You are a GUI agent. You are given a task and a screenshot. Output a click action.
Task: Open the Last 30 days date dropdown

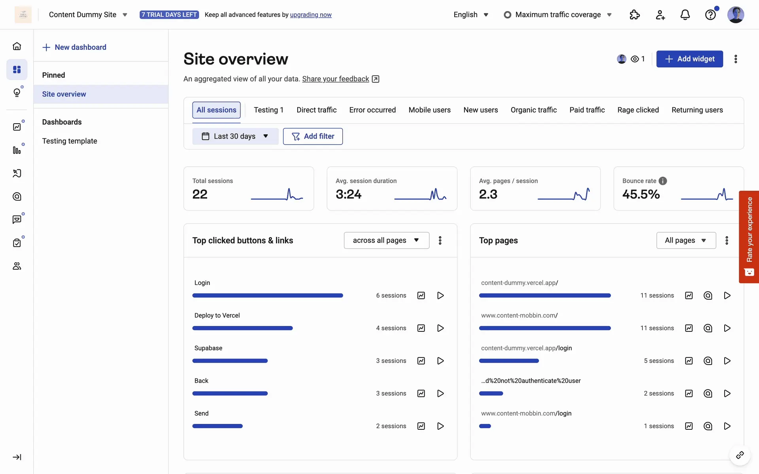235,136
